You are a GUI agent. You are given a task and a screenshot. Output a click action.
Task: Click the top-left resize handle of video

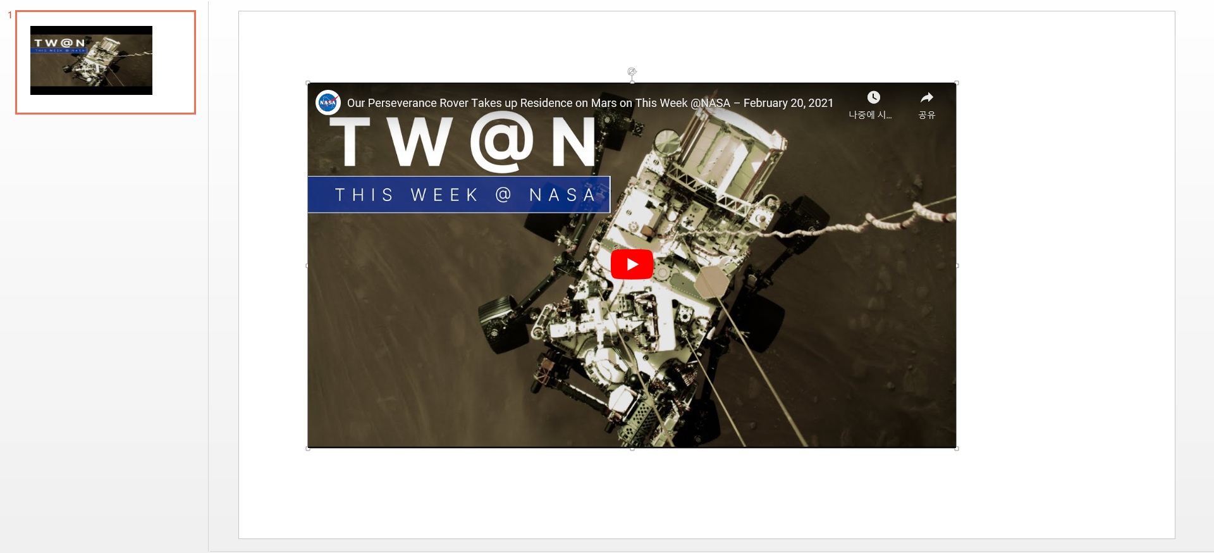(x=308, y=83)
